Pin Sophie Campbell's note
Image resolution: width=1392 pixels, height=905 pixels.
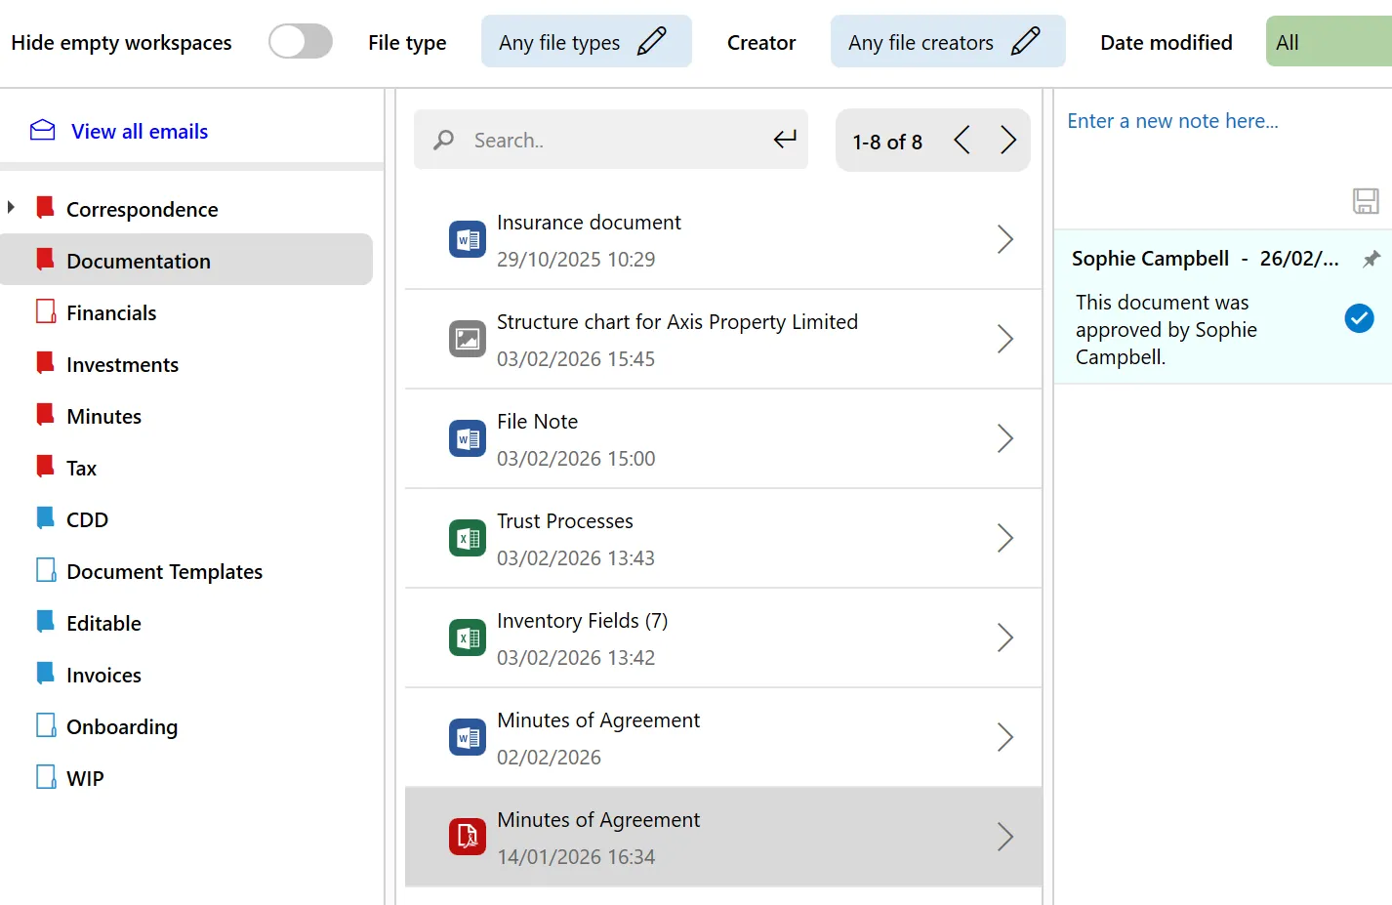[x=1372, y=258]
